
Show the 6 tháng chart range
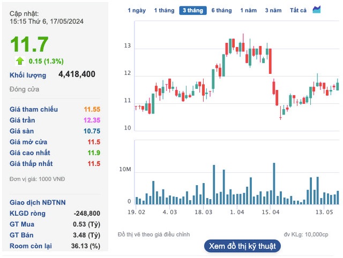point(221,11)
